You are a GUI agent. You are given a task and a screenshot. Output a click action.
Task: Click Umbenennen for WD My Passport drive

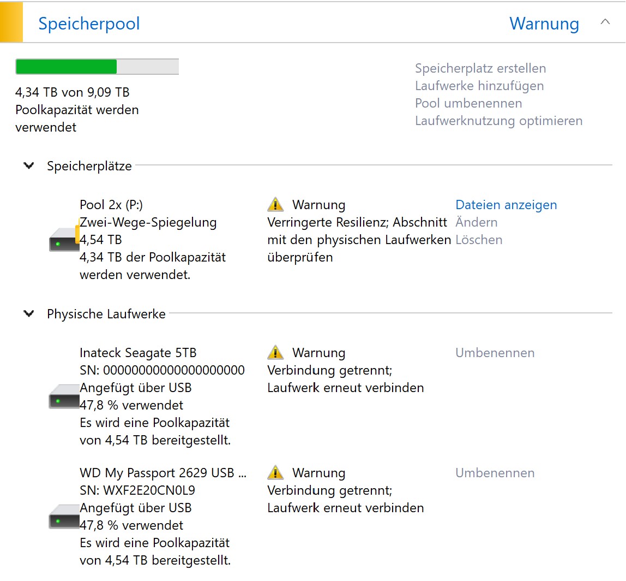point(495,473)
